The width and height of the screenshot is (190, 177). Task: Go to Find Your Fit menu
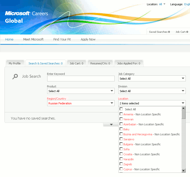click(x=62, y=39)
